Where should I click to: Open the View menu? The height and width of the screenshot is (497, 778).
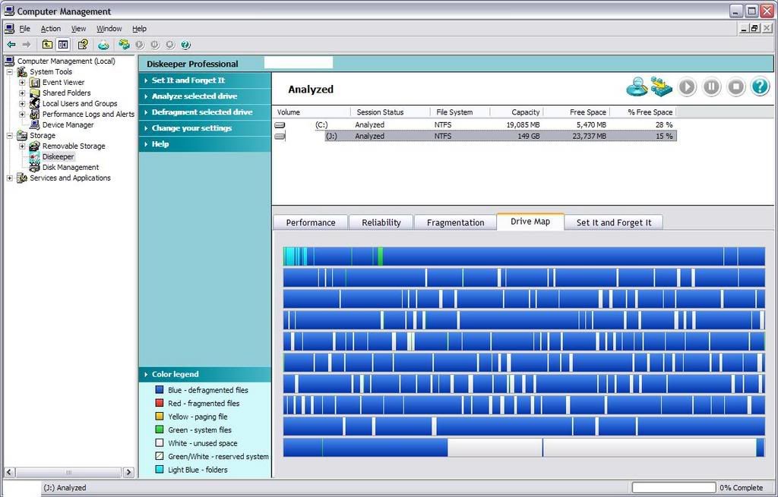(78, 29)
